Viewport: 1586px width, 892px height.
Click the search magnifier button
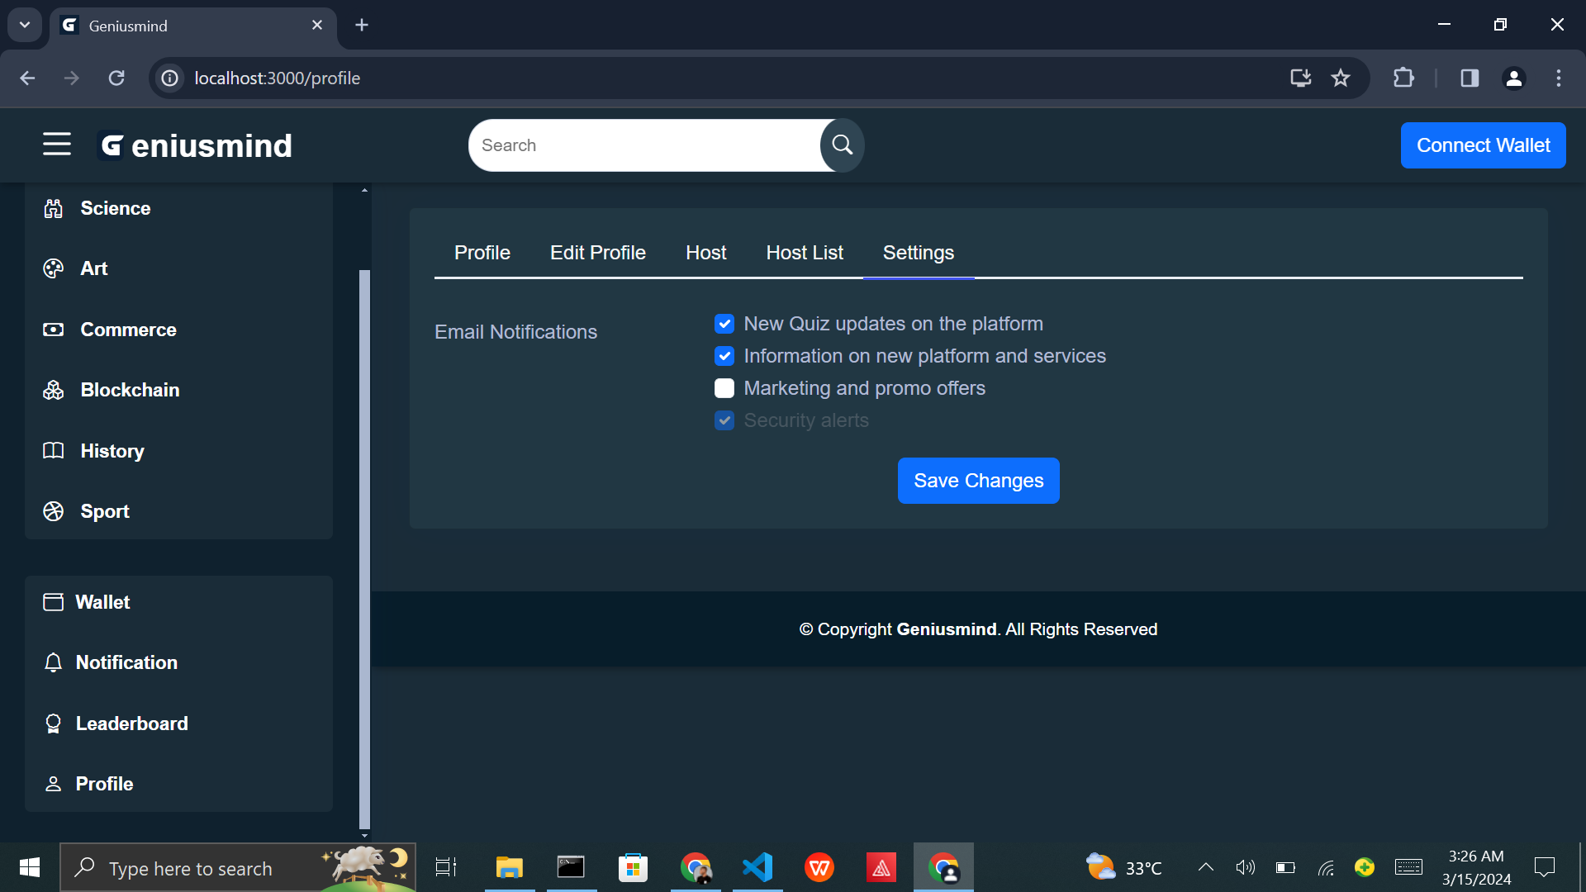click(x=842, y=145)
